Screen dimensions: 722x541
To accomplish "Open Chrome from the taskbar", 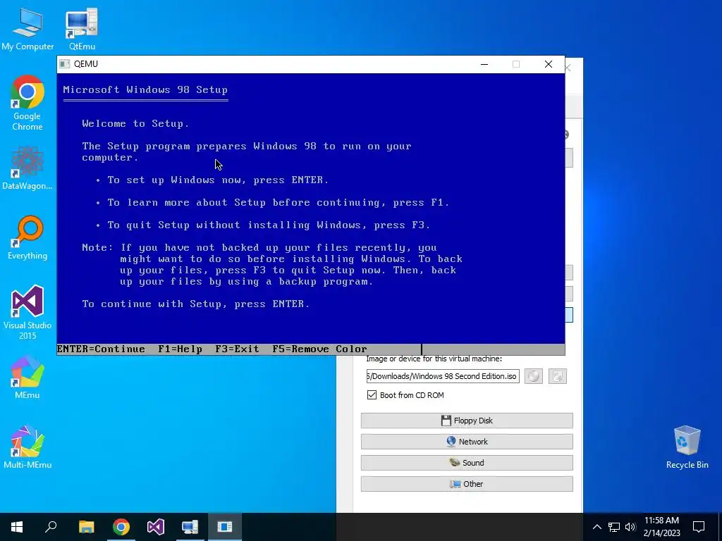I will (x=121, y=527).
